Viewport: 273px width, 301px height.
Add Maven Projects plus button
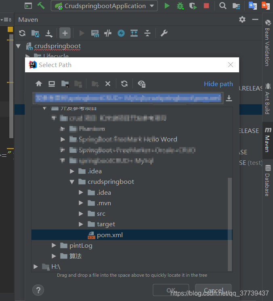(65, 33)
